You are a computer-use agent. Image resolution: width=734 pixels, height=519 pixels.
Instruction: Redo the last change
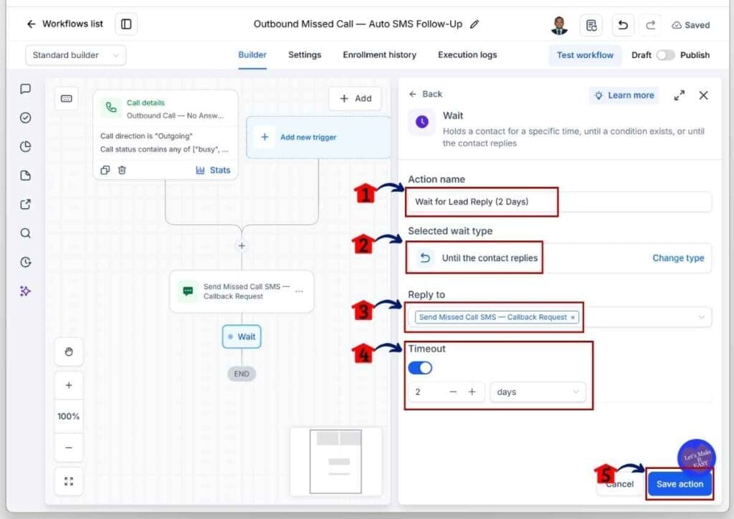click(650, 25)
